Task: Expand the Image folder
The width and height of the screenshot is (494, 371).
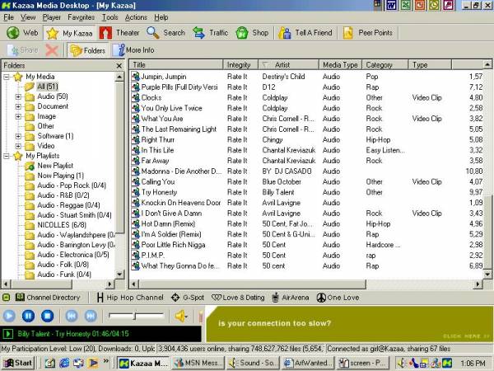Action: coord(18,116)
